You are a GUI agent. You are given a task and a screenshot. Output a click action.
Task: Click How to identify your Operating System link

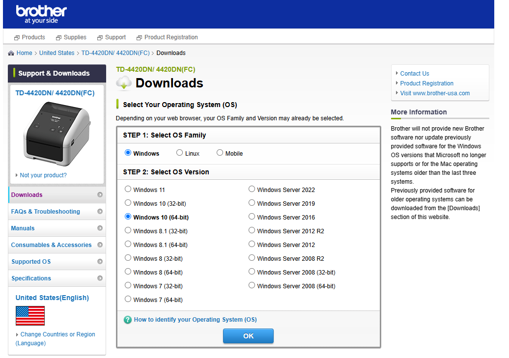click(196, 320)
